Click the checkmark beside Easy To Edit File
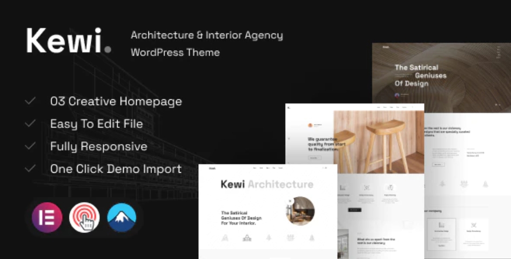Image resolution: width=511 pixels, height=259 pixels. point(30,124)
